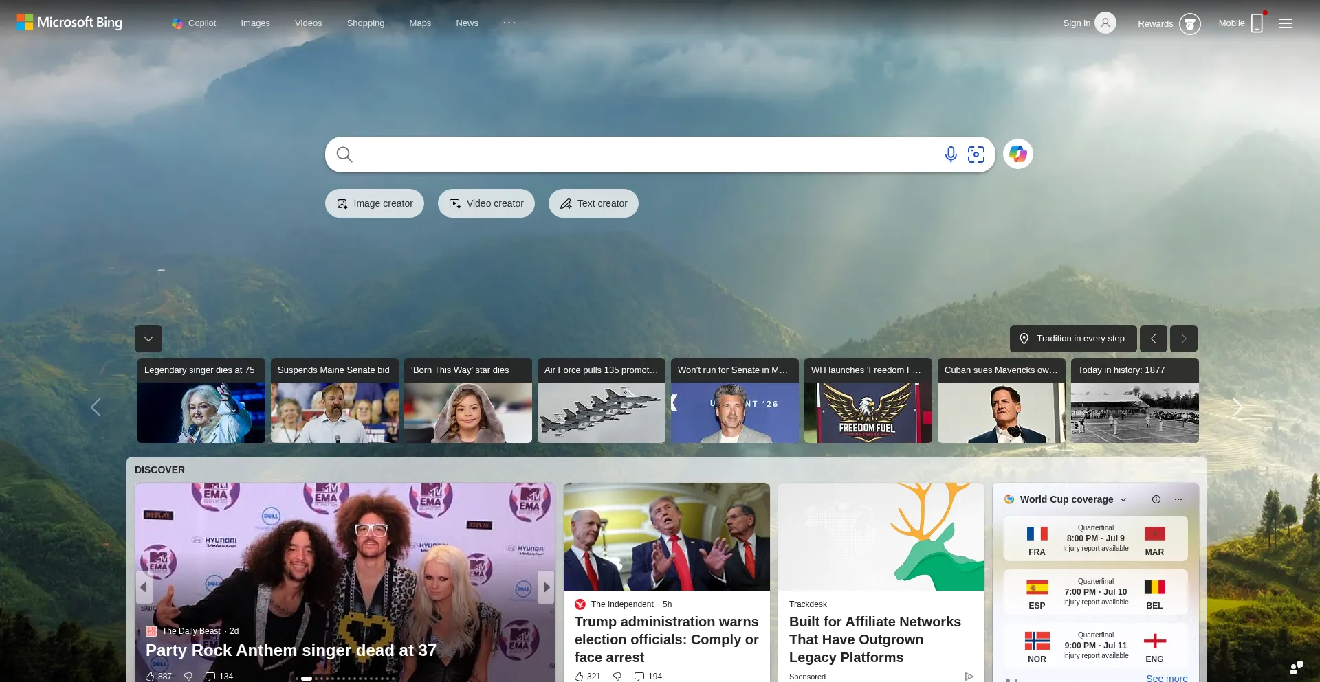Click the AdChoices icon on Trackdesk ad
Viewport: 1320px width, 682px height.
(969, 677)
